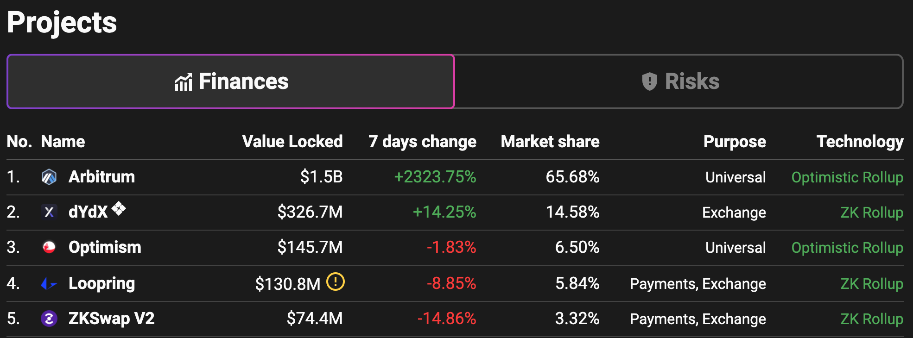Viewport: 913px width, 338px height.
Task: Click the Optimism logo icon
Action: click(49, 247)
